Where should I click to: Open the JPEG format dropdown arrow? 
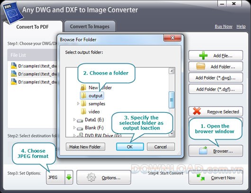click(69, 177)
